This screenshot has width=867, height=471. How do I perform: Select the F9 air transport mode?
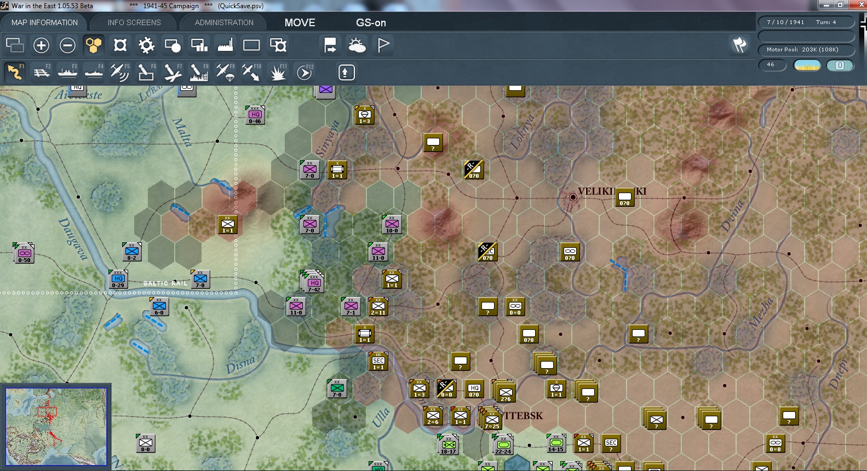tap(225, 72)
